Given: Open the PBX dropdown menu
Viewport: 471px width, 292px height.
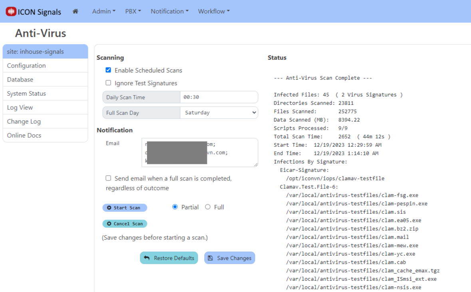Looking at the screenshot, I should [x=133, y=12].
